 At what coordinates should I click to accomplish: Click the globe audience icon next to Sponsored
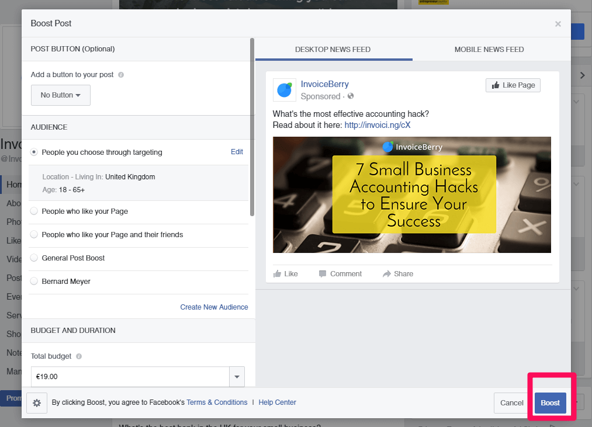(351, 96)
